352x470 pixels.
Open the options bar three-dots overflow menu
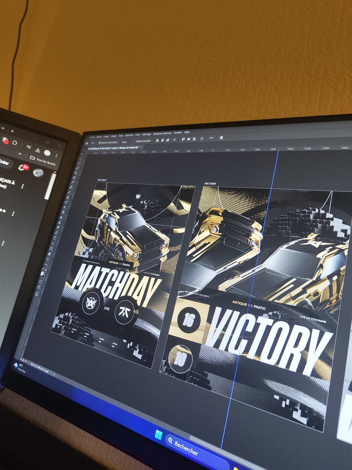(x=211, y=138)
